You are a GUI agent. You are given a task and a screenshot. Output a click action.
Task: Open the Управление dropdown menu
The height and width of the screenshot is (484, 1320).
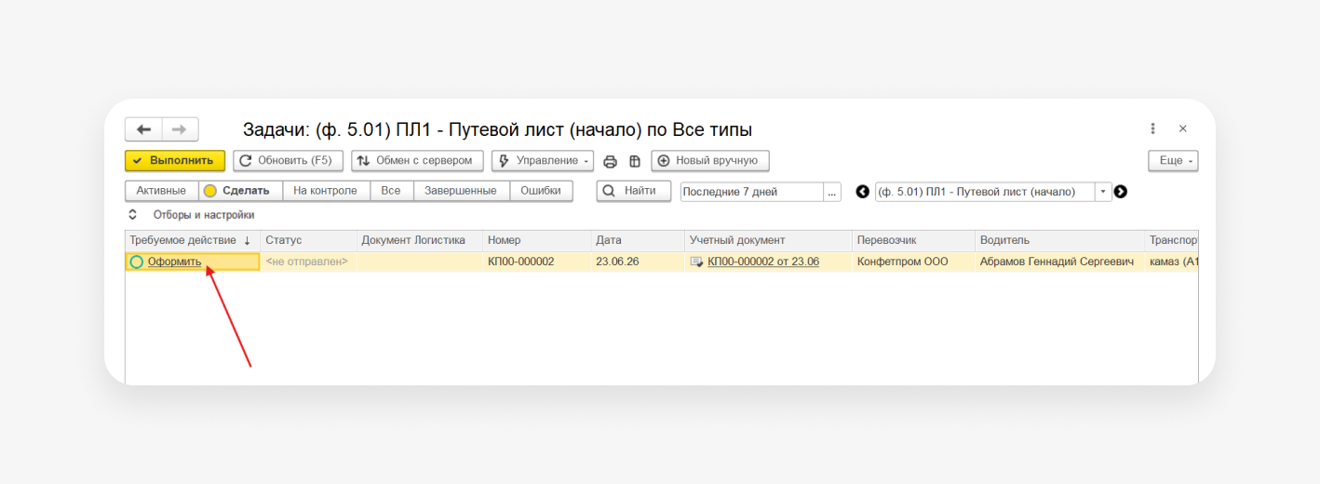tap(543, 161)
